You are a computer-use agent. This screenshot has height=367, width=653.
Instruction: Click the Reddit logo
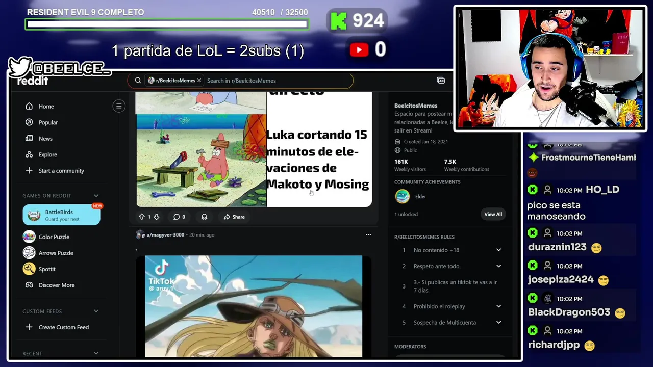coord(33,81)
